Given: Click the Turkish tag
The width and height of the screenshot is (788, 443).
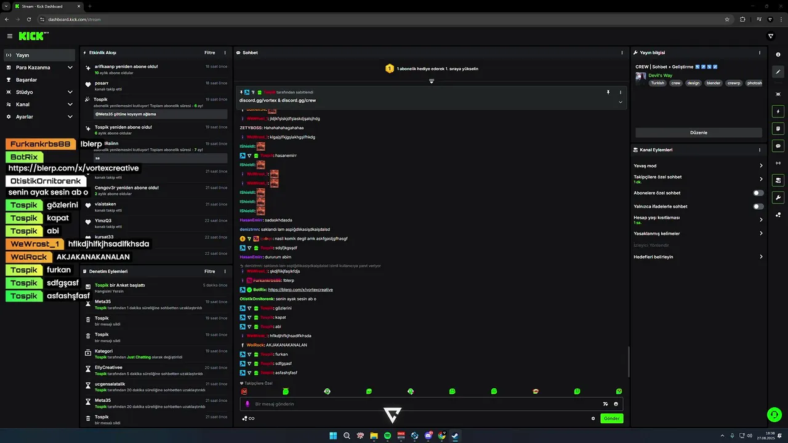Looking at the screenshot, I should [x=658, y=83].
